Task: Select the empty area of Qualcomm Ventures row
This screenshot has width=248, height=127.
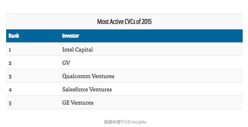Action: coord(178,76)
